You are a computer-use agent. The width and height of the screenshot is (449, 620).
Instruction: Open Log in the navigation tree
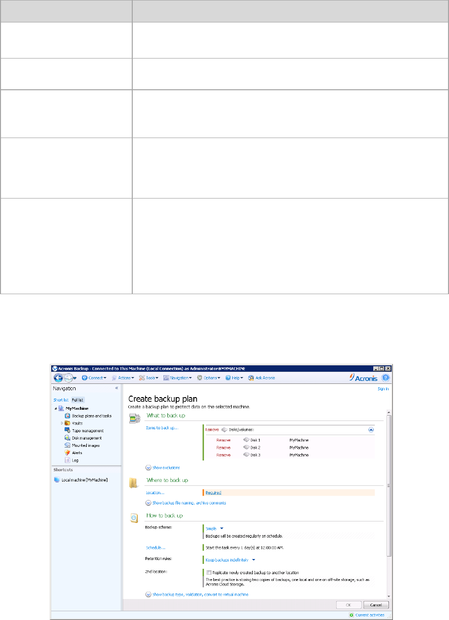(75, 460)
